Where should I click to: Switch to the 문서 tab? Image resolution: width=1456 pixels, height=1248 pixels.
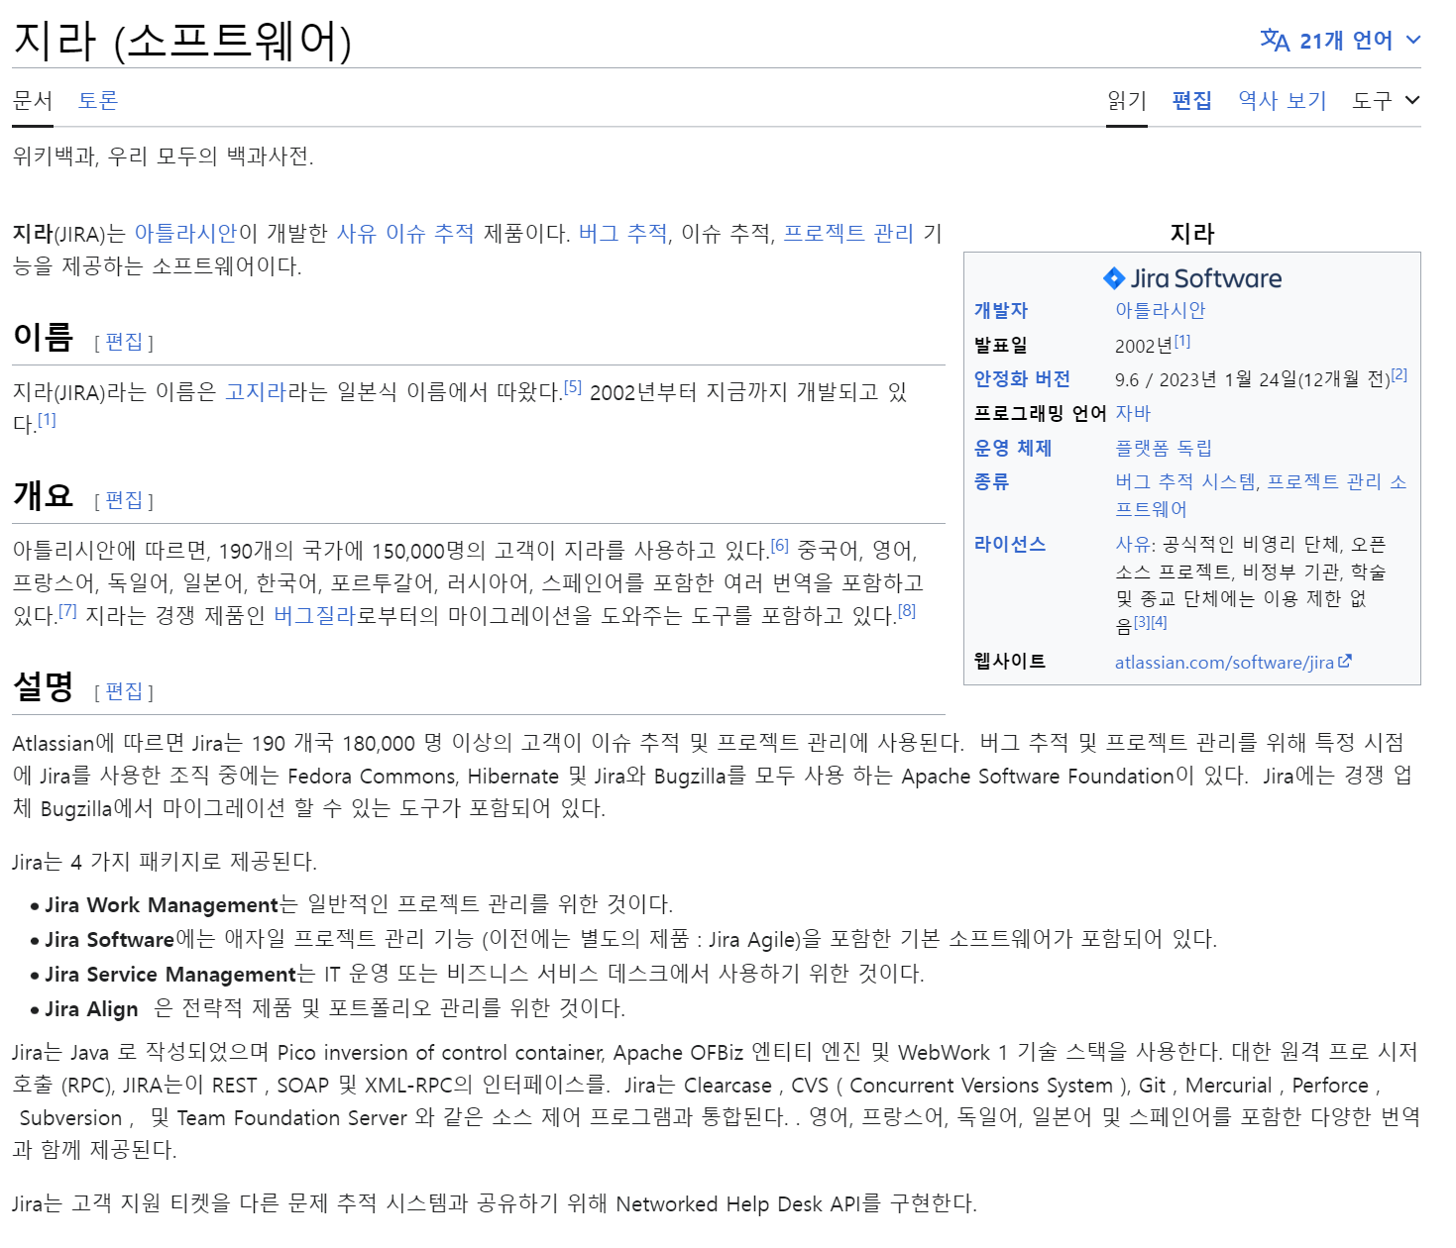tap(33, 100)
